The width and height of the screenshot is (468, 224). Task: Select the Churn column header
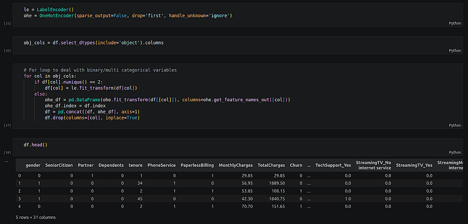point(296,165)
